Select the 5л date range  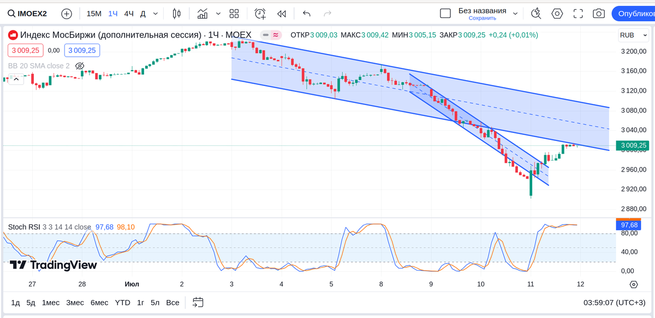tap(156, 302)
